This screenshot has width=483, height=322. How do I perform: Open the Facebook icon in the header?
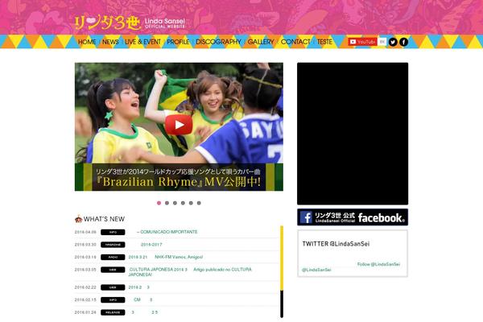pos(404,42)
